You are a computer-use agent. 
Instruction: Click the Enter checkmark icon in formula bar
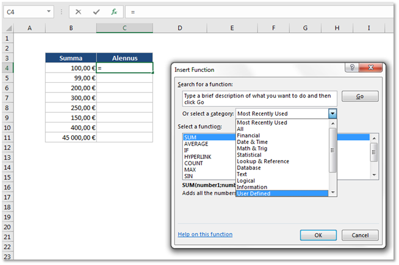[96, 12]
